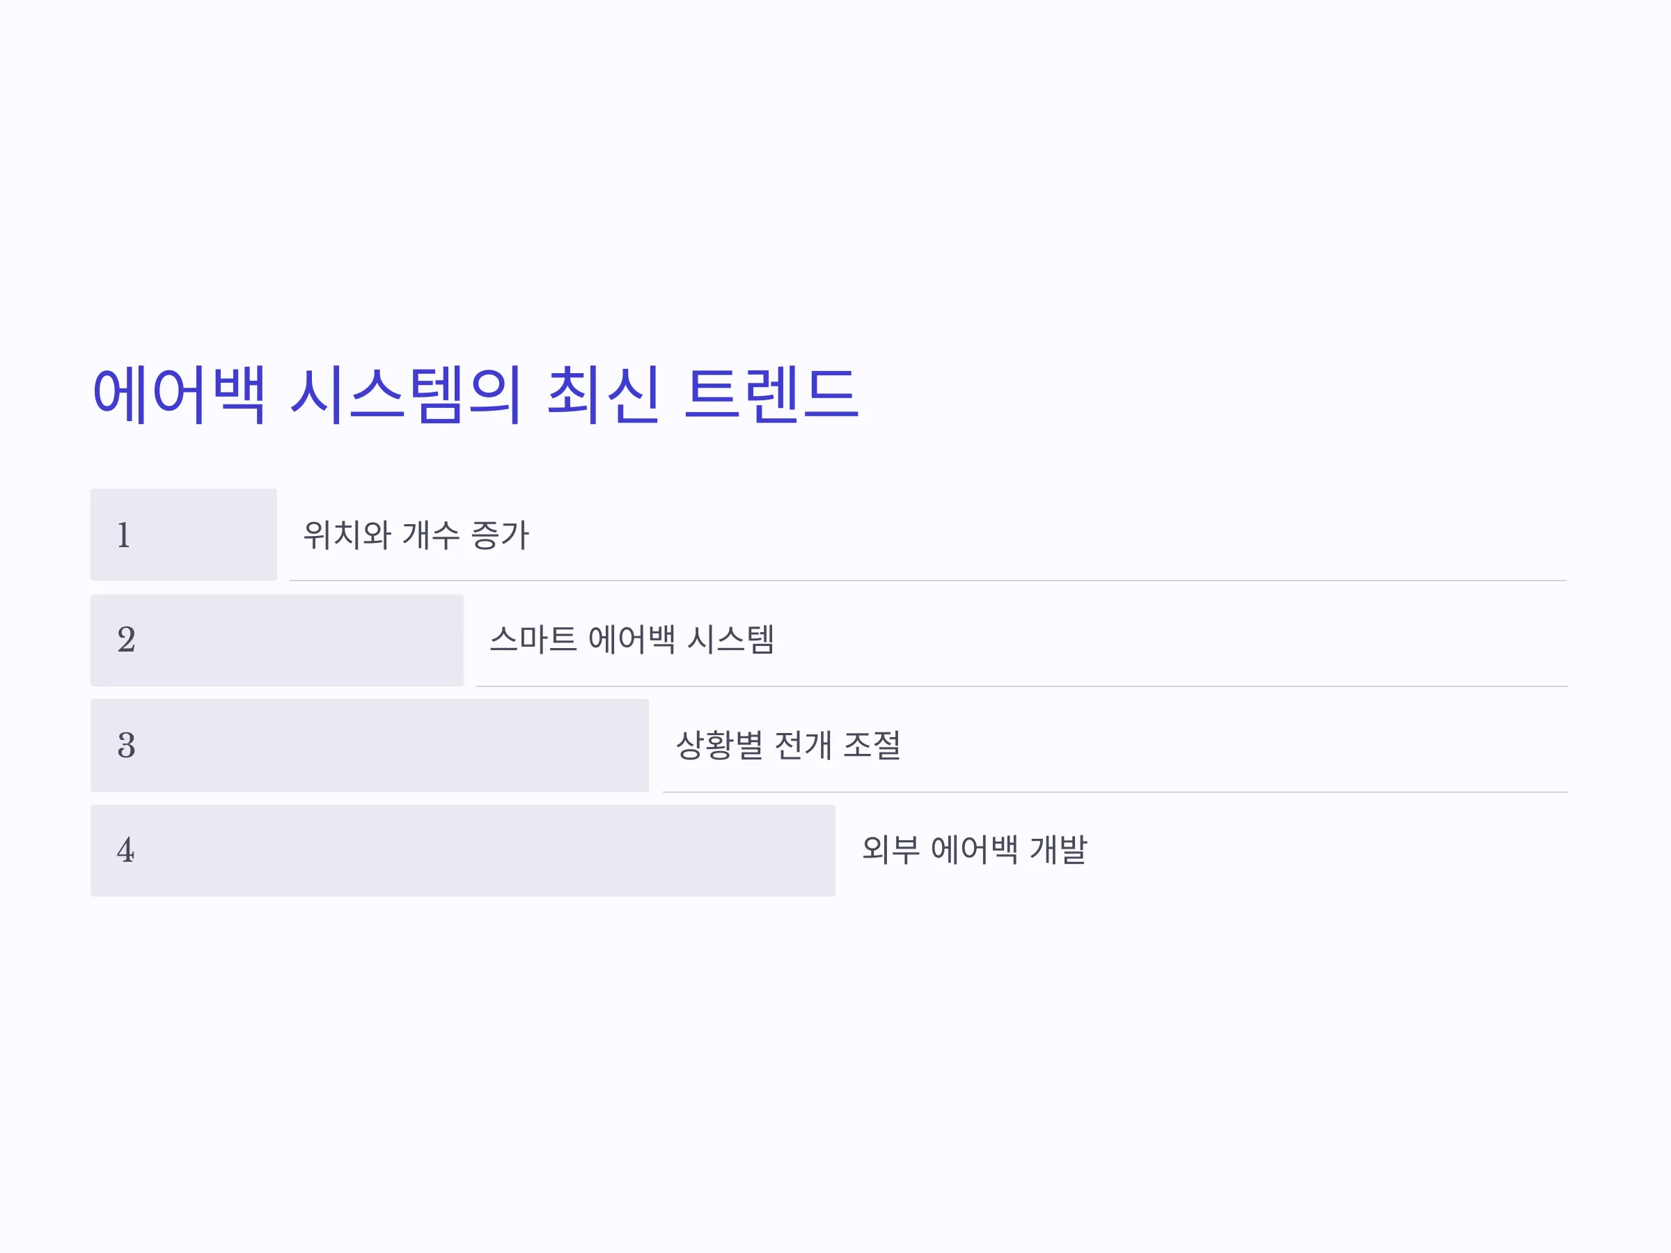Select the gray bar numbered 1
This screenshot has height=1253, width=1671.
[x=184, y=535]
